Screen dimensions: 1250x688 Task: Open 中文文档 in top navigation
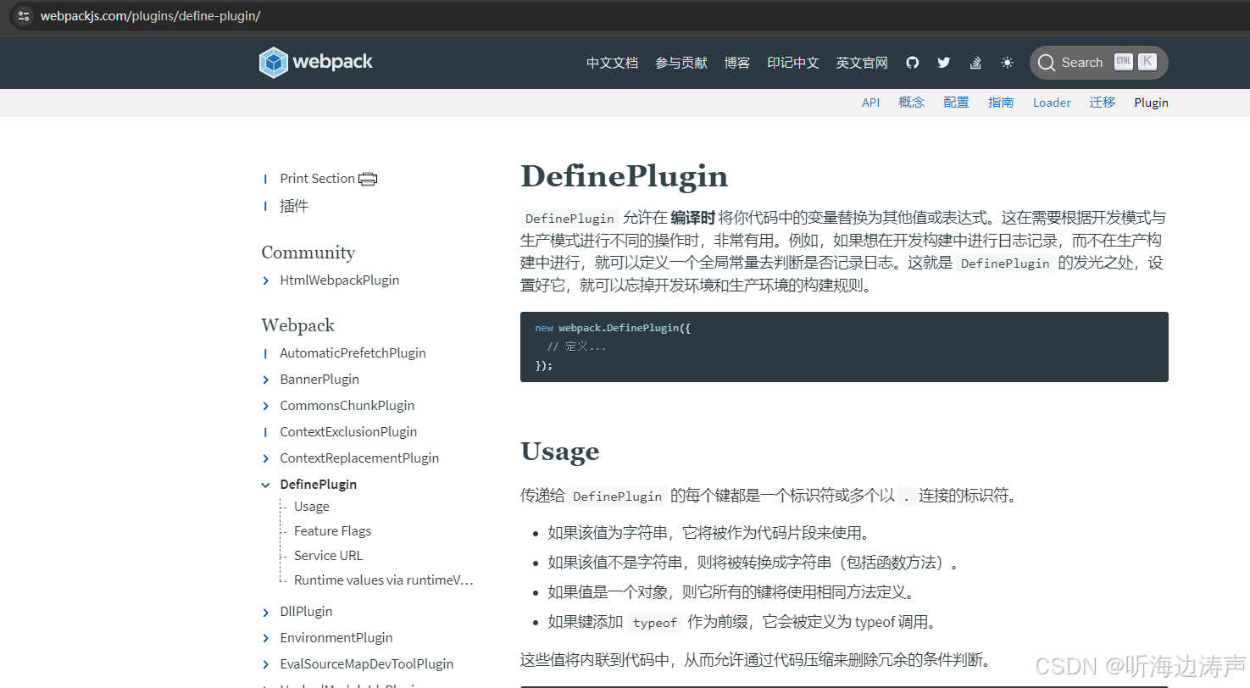point(612,63)
